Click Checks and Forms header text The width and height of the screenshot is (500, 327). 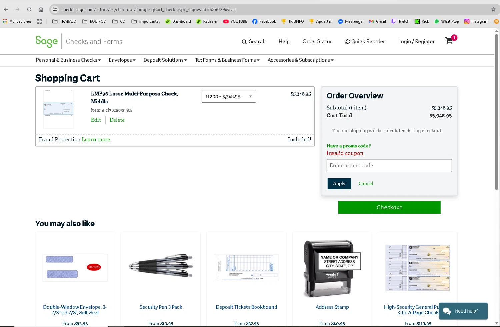coord(94,42)
